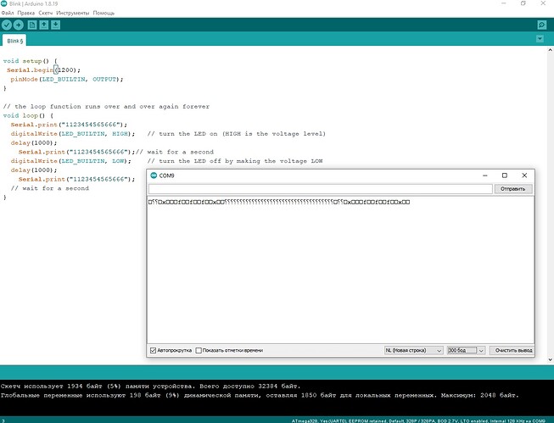The image size is (554, 423).
Task: Click the Arduino logo in COM9 window title
Action: coord(154,175)
